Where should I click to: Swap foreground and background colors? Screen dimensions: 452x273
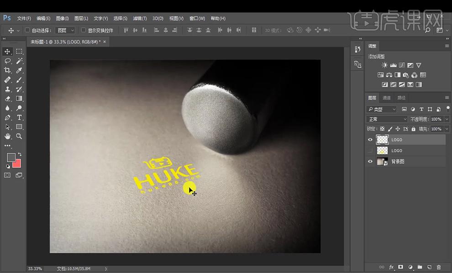click(20, 154)
